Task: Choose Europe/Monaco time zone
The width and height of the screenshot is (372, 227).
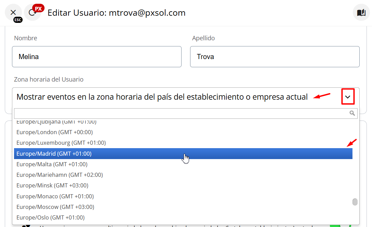Action: point(55,196)
